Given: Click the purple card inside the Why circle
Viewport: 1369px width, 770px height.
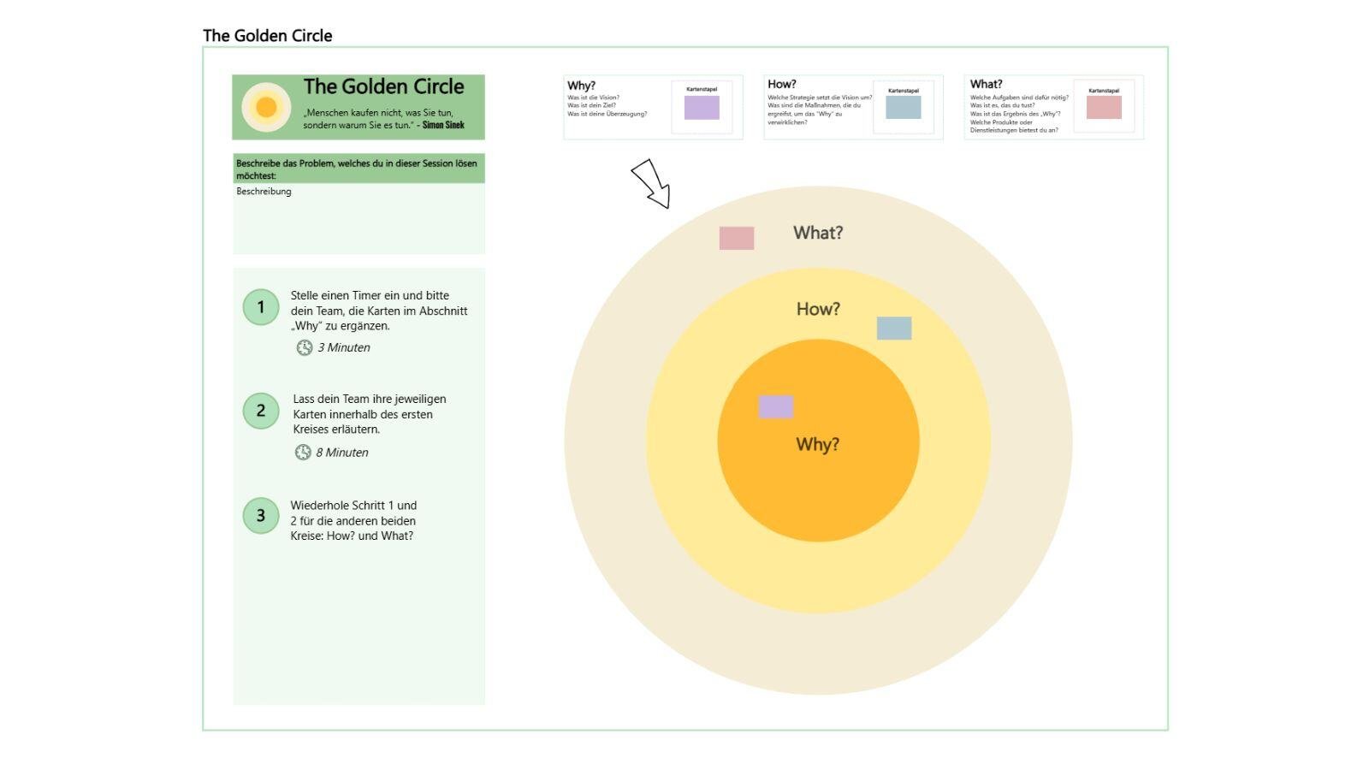Looking at the screenshot, I should click(x=775, y=405).
